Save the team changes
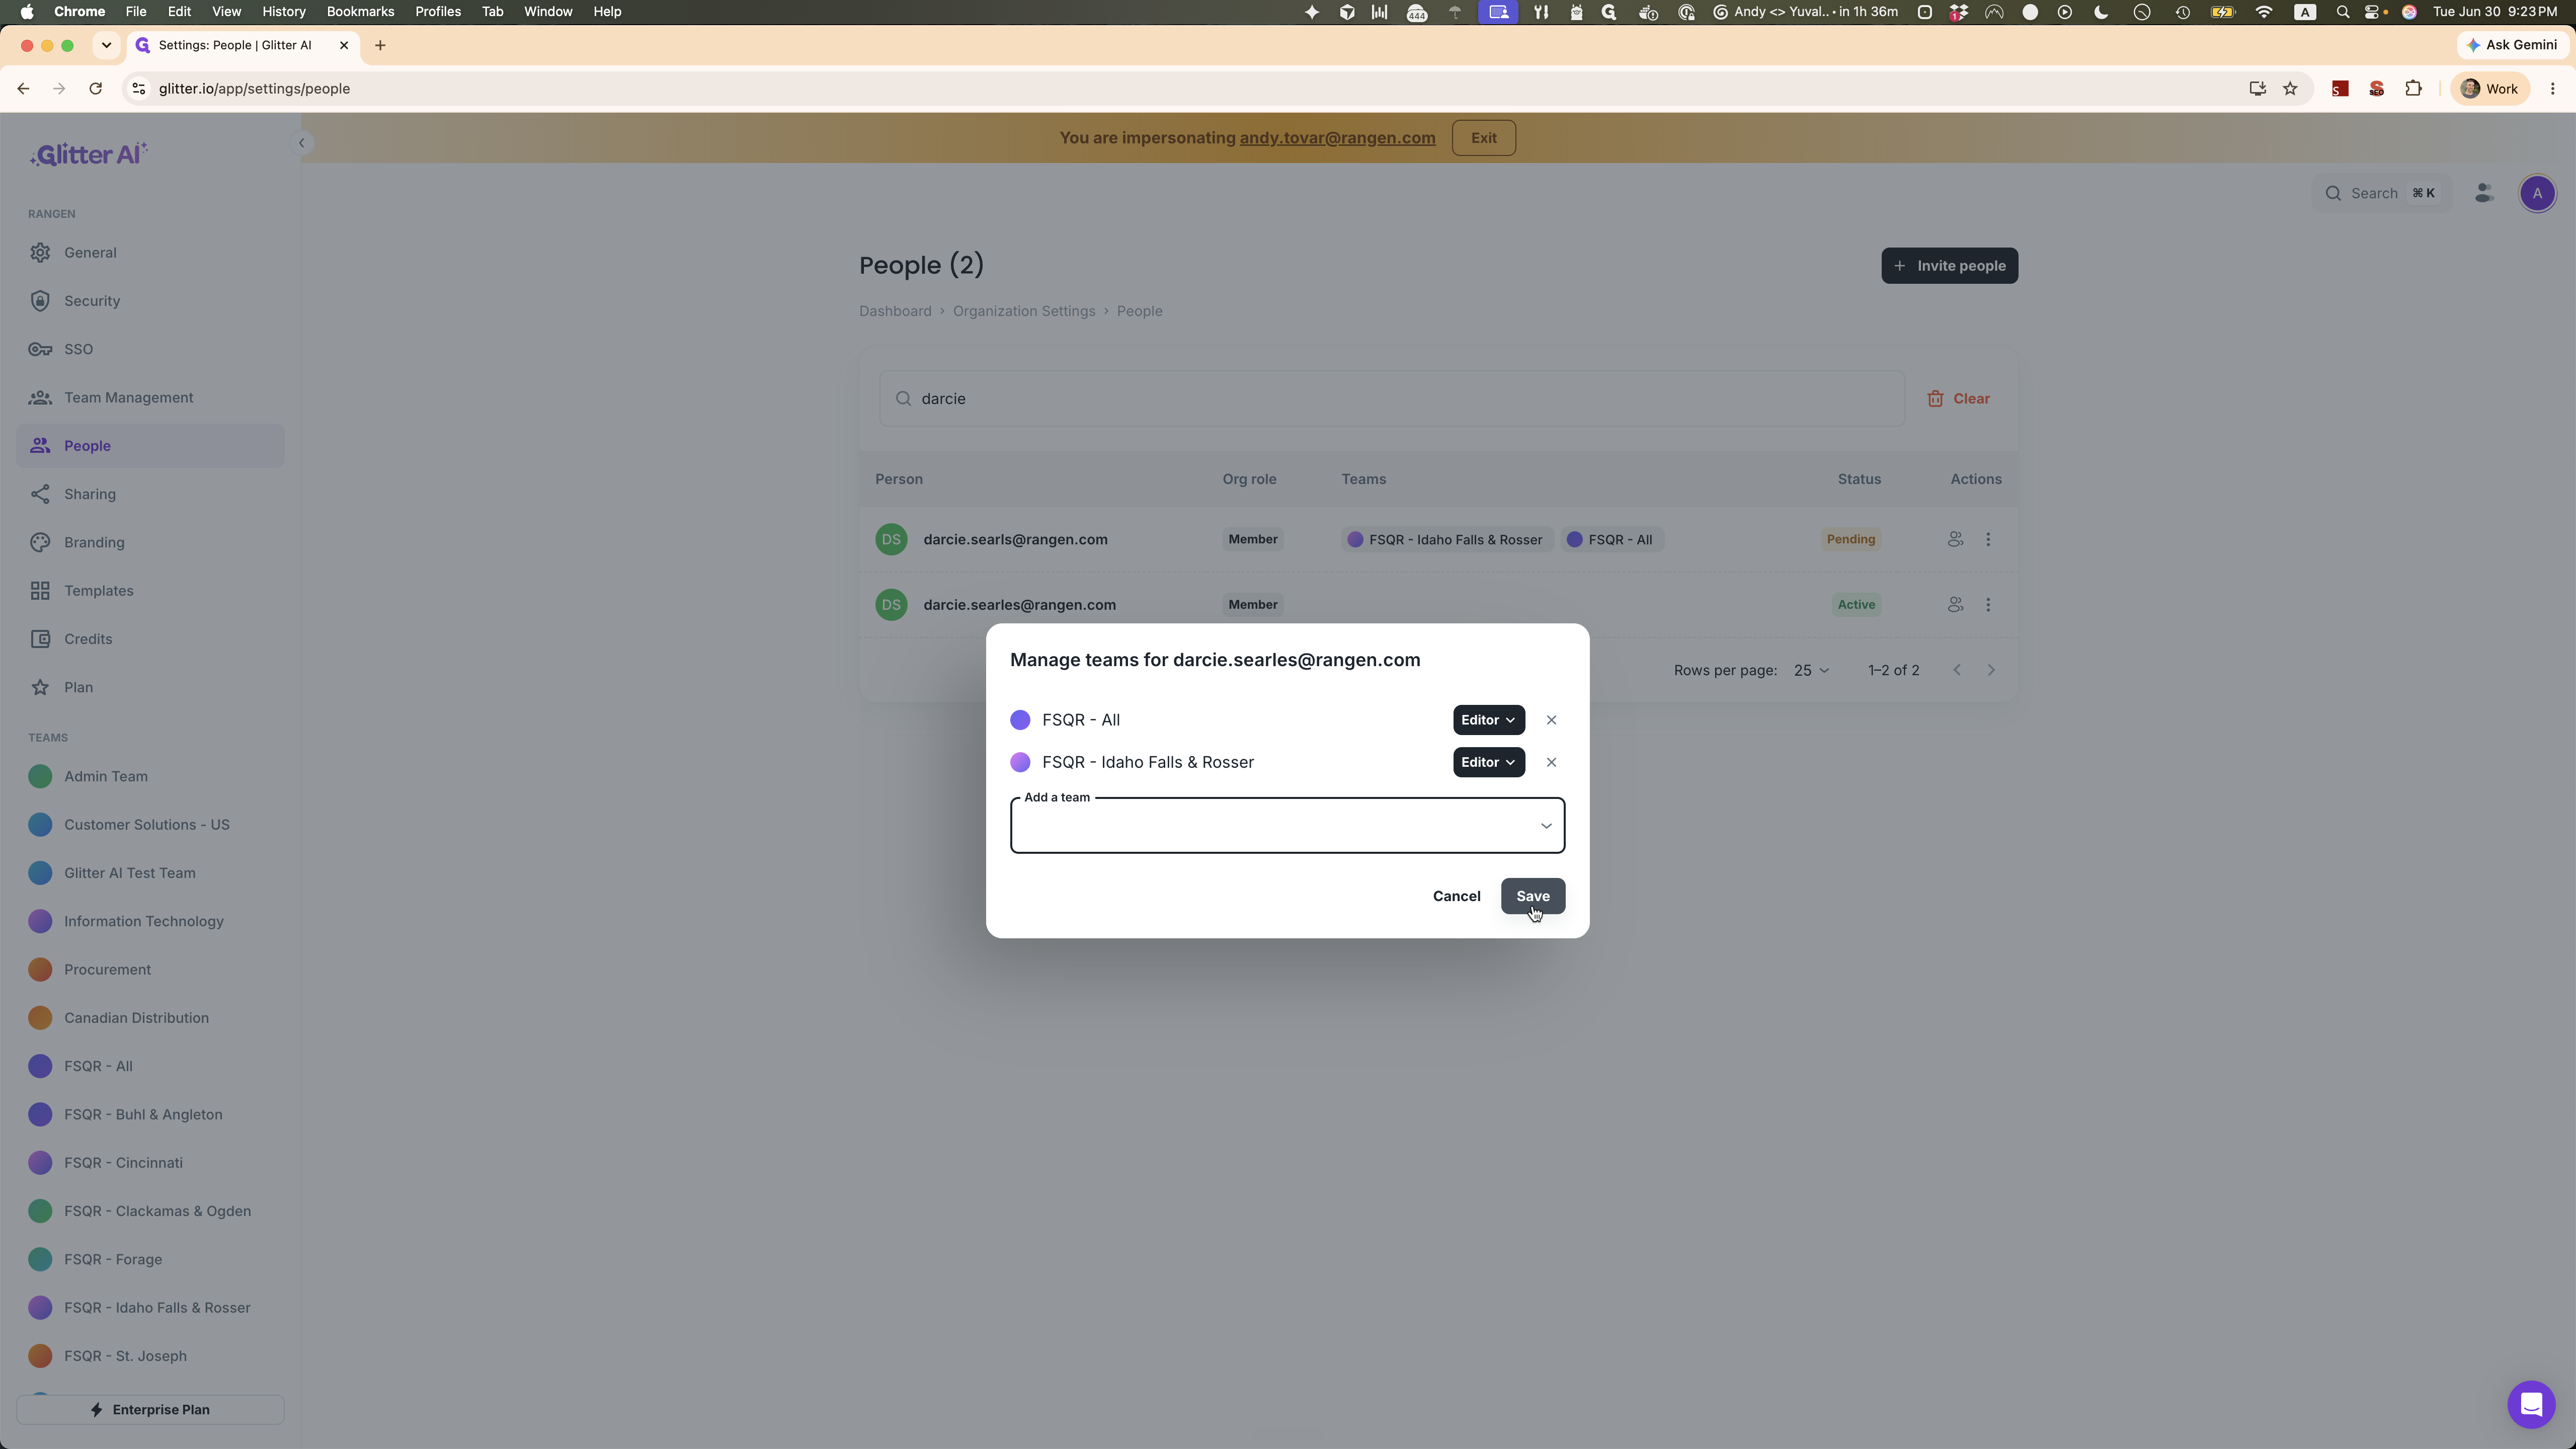This screenshot has height=1449, width=2576. coord(1532,896)
